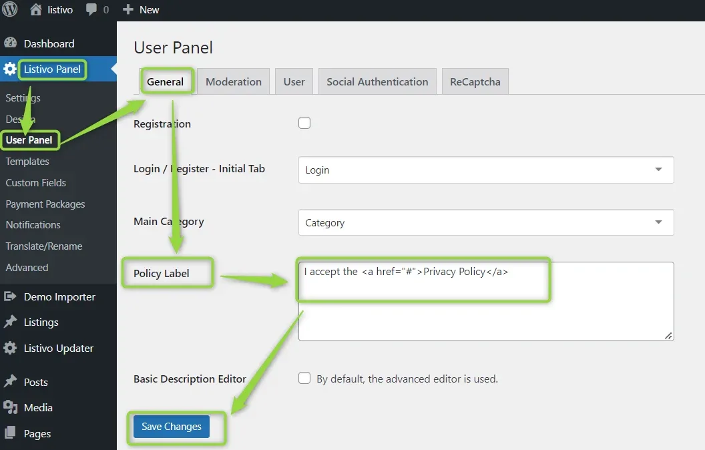705x450 pixels.
Task: Switch to the Moderation tab
Action: coord(234,82)
